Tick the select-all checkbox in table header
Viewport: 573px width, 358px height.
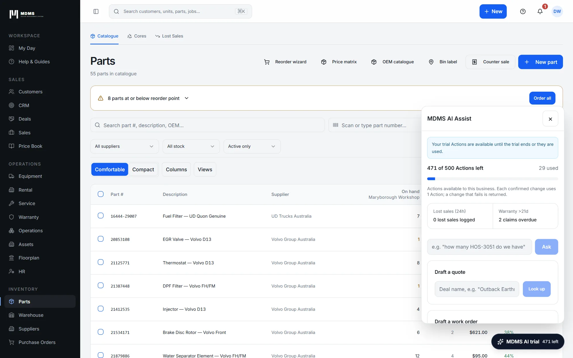click(x=101, y=194)
